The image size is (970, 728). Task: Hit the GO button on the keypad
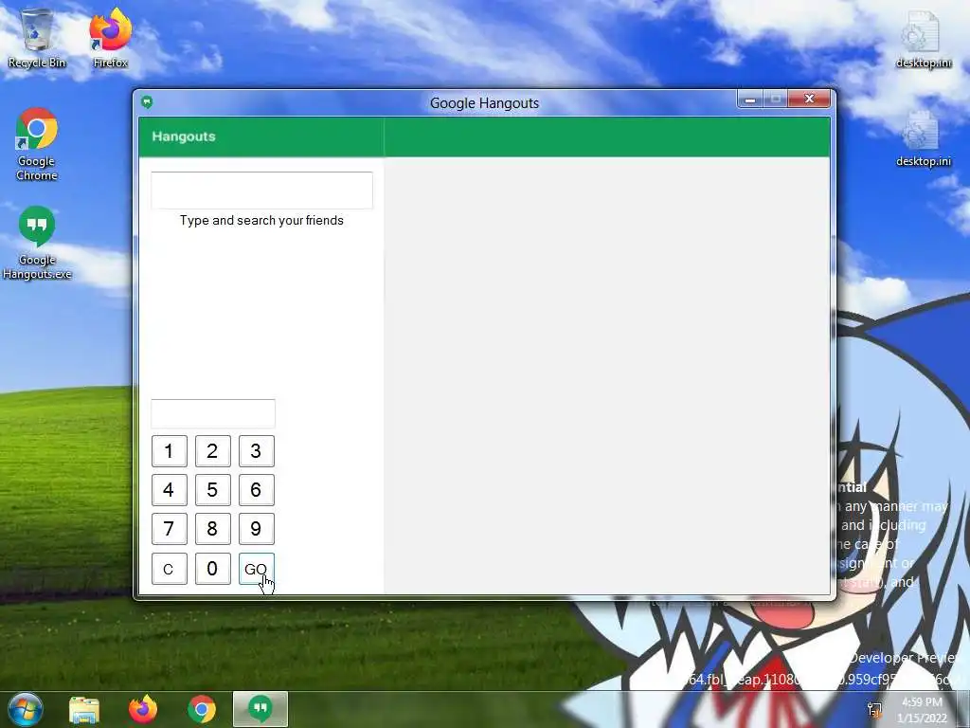[x=256, y=569]
